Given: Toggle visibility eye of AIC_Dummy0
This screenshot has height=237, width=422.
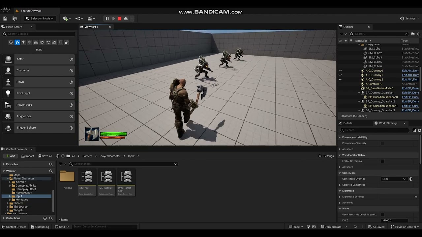Looking at the screenshot, I should pos(340,71).
